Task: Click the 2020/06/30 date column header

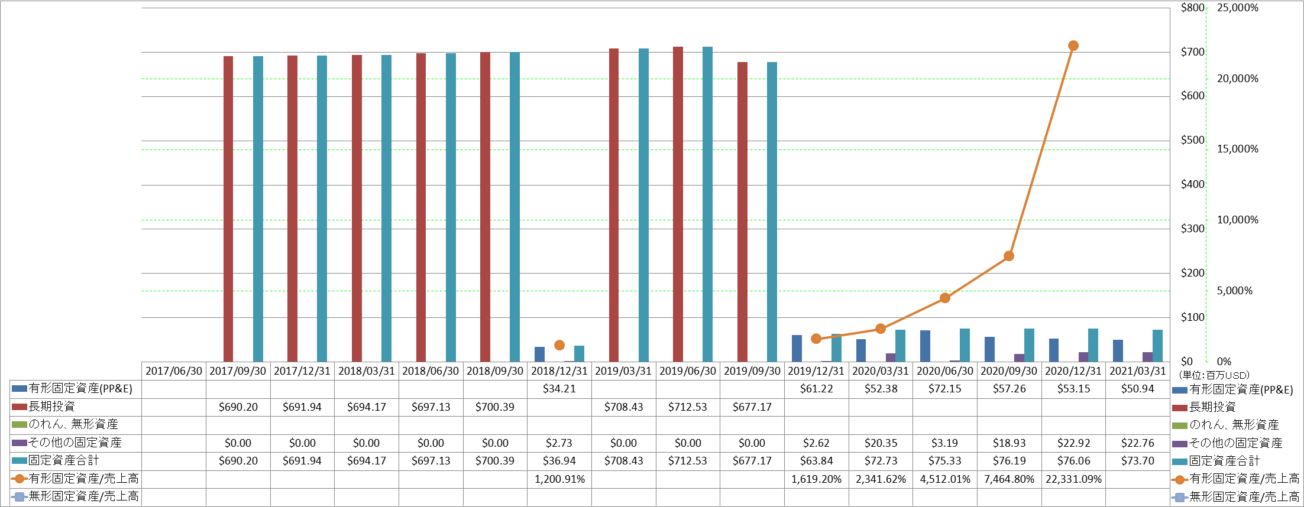Action: point(945,371)
